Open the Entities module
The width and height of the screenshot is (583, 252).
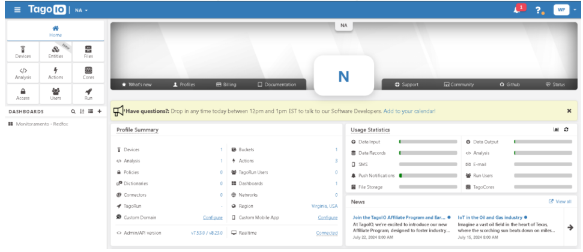pos(56,52)
